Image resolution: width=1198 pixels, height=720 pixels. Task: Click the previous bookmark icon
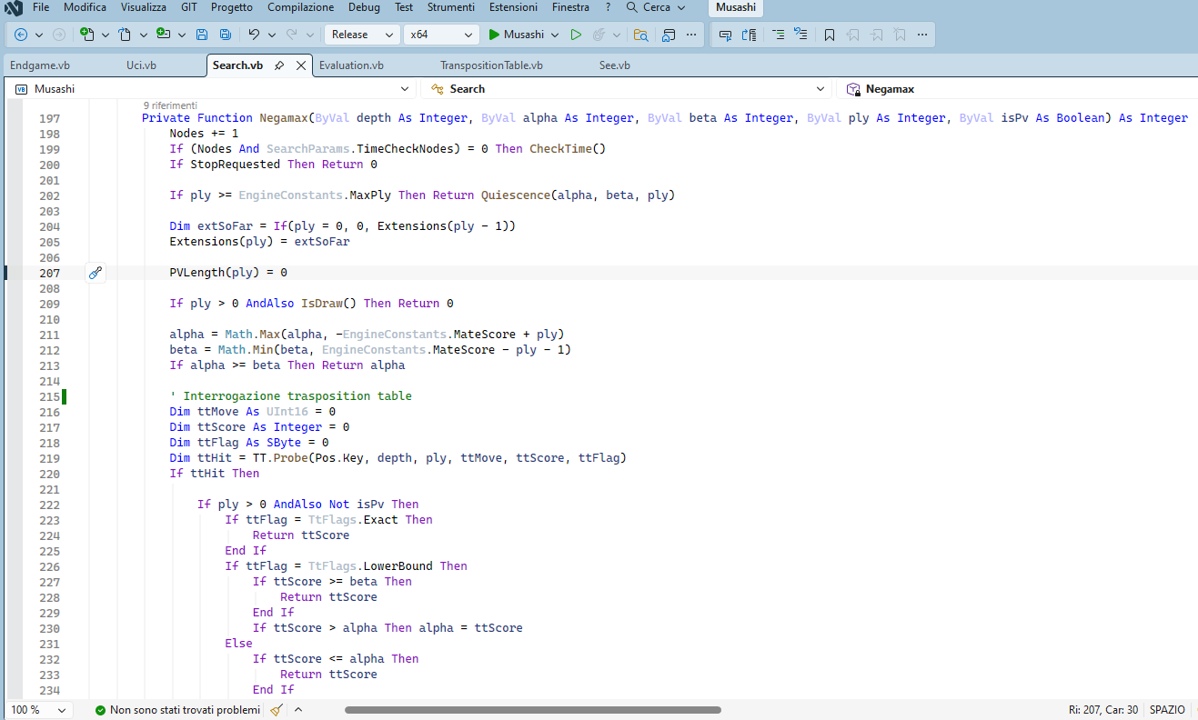tap(853, 35)
